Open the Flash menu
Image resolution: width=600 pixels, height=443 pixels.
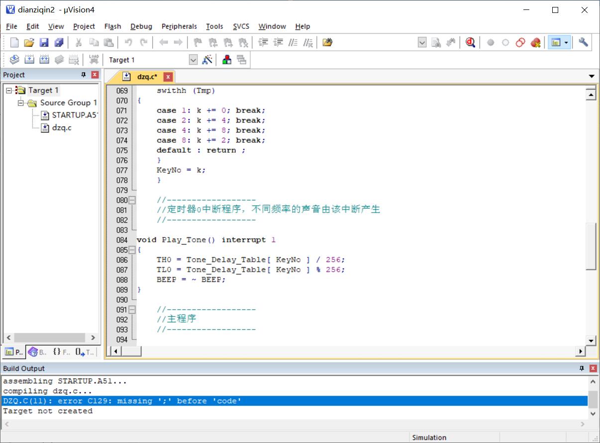112,26
